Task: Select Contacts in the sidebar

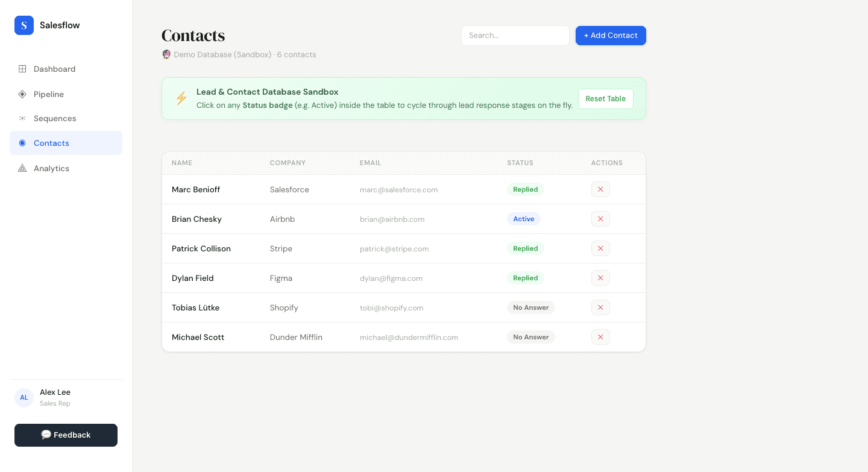Action: click(66, 143)
